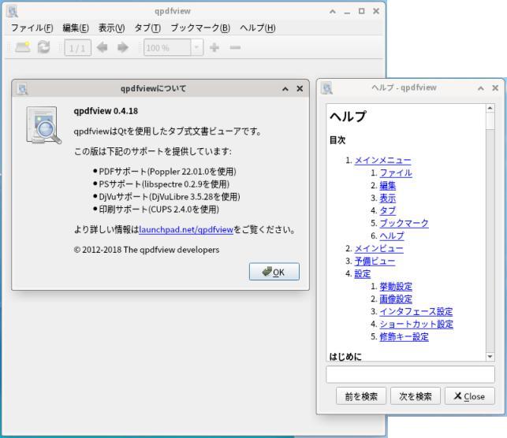Click the Help search text field
The width and height of the screenshot is (507, 438).
[410, 374]
